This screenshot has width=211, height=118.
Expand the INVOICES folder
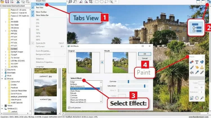click(6, 22)
